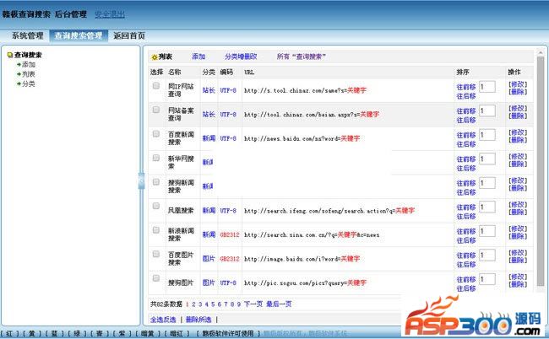Image resolution: width=549 pixels, height=339 pixels.
Task: Click the scrollbar up arrow of list panel
Action: [x=541, y=52]
